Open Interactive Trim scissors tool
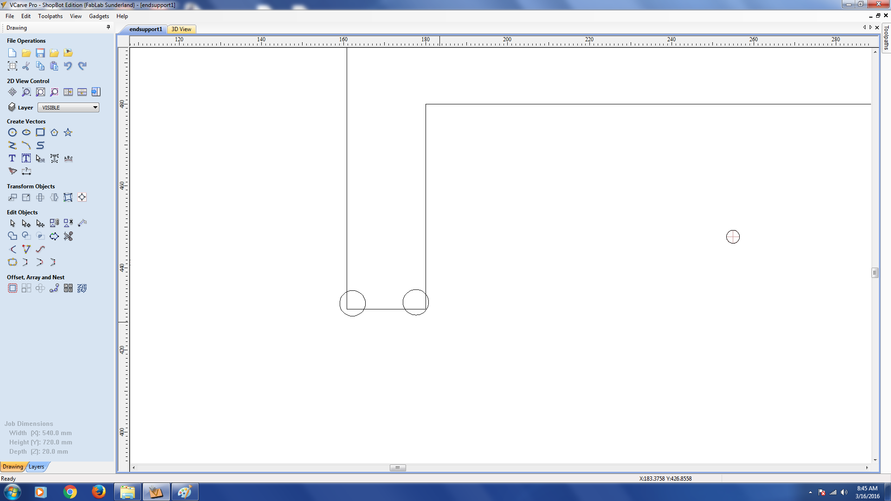Viewport: 891px width, 501px height. pos(68,236)
